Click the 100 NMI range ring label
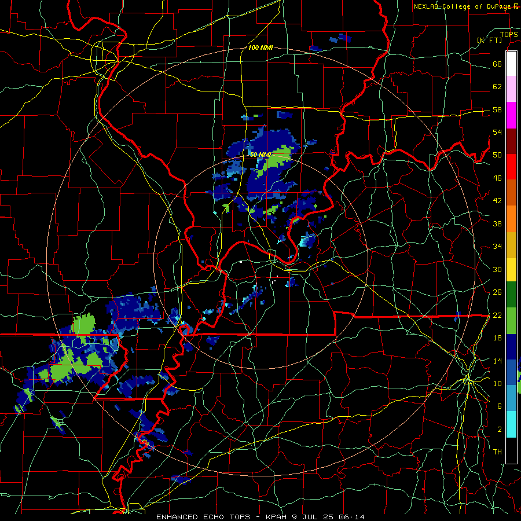The width and height of the screenshot is (521, 521). (x=260, y=47)
